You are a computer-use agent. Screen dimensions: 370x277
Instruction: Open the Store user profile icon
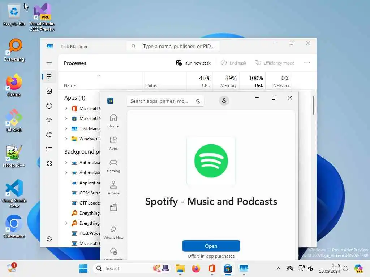[x=224, y=101]
